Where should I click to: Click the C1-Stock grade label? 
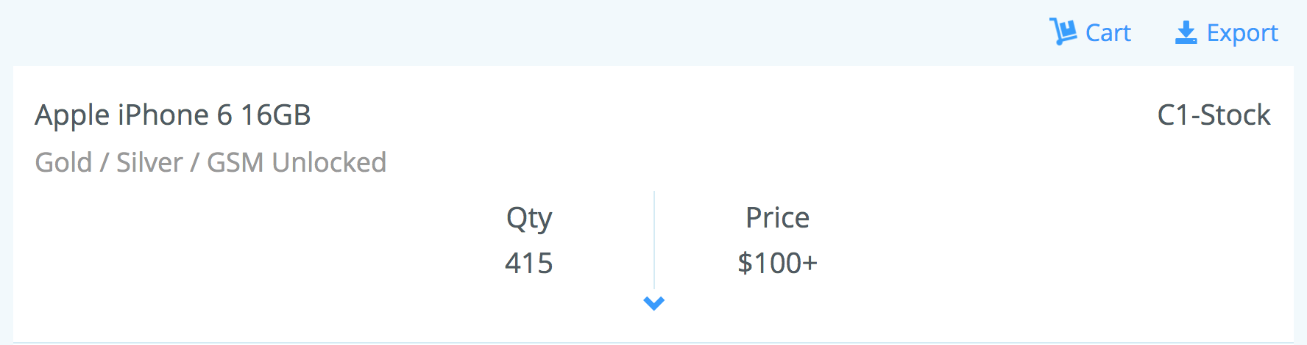[x=1214, y=115]
